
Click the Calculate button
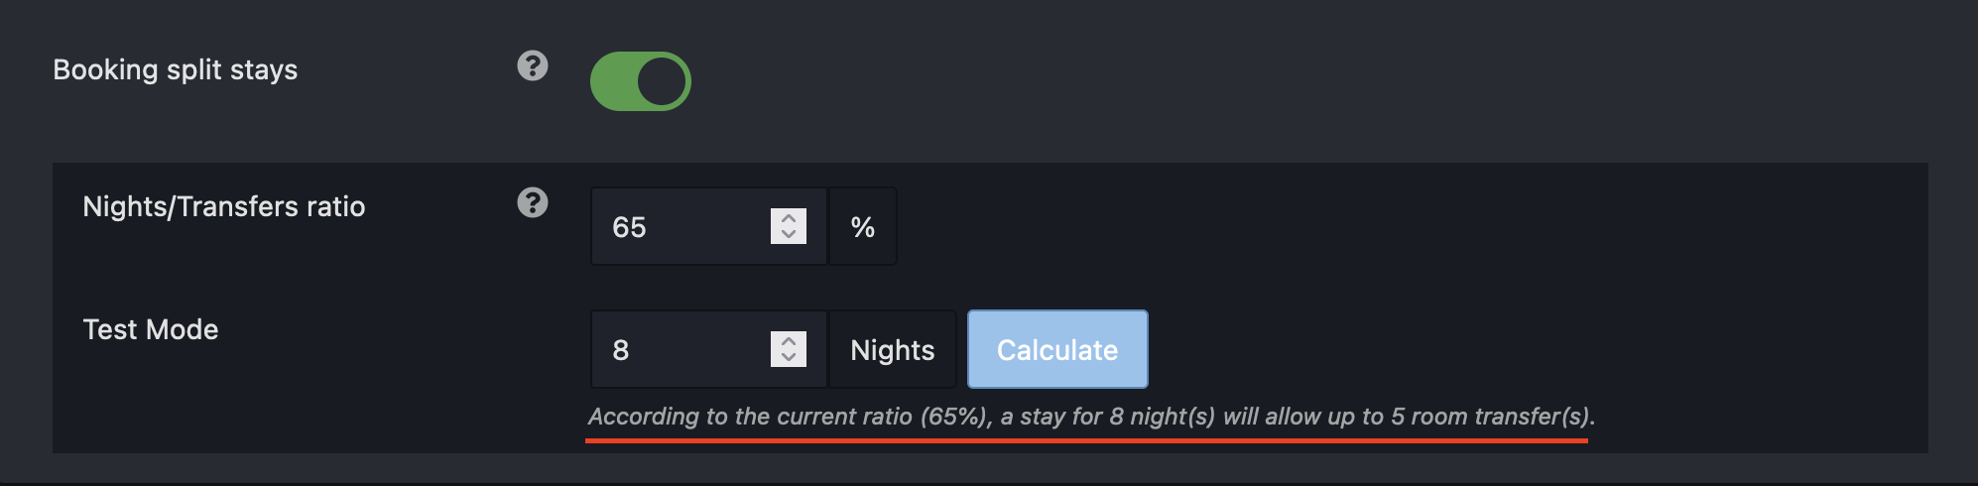(1057, 349)
